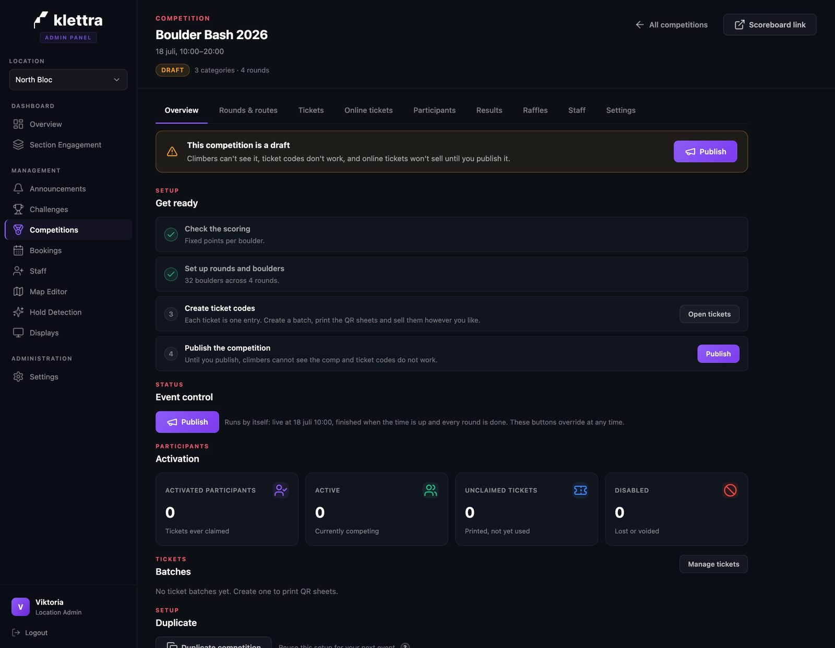This screenshot has height=648, width=835.
Task: Click the Viktoria avatar badge
Action: click(20, 607)
